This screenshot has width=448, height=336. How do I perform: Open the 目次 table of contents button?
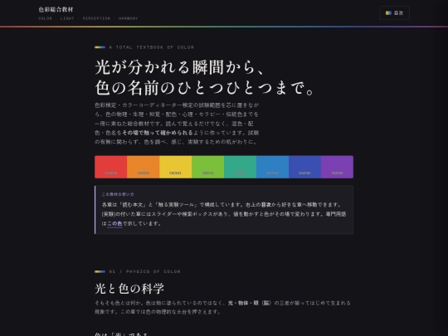tap(394, 12)
